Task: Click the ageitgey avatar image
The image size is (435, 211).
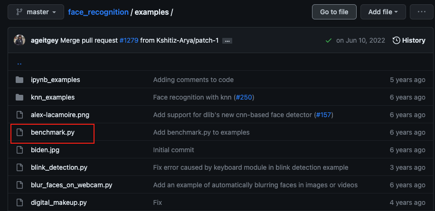Action: [19, 40]
